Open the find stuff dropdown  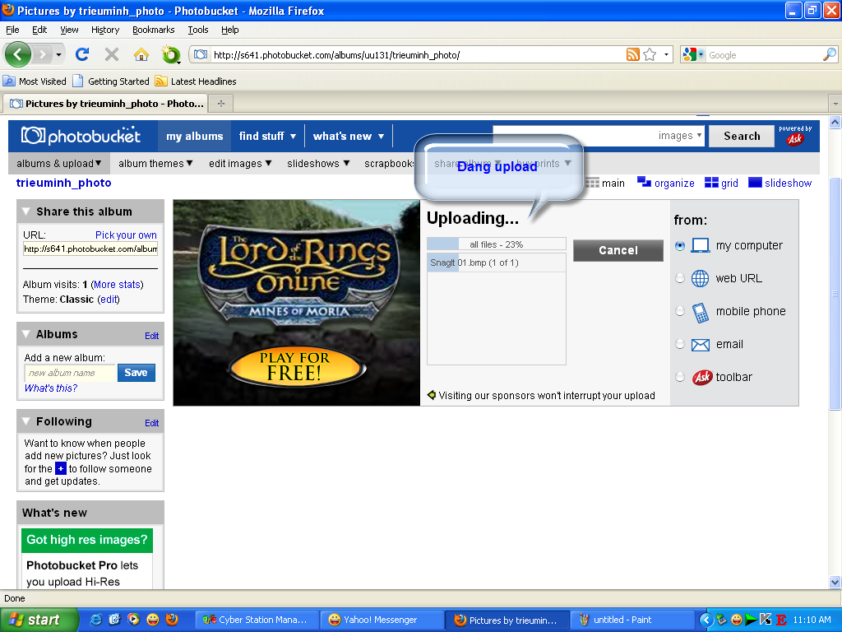[x=267, y=136]
